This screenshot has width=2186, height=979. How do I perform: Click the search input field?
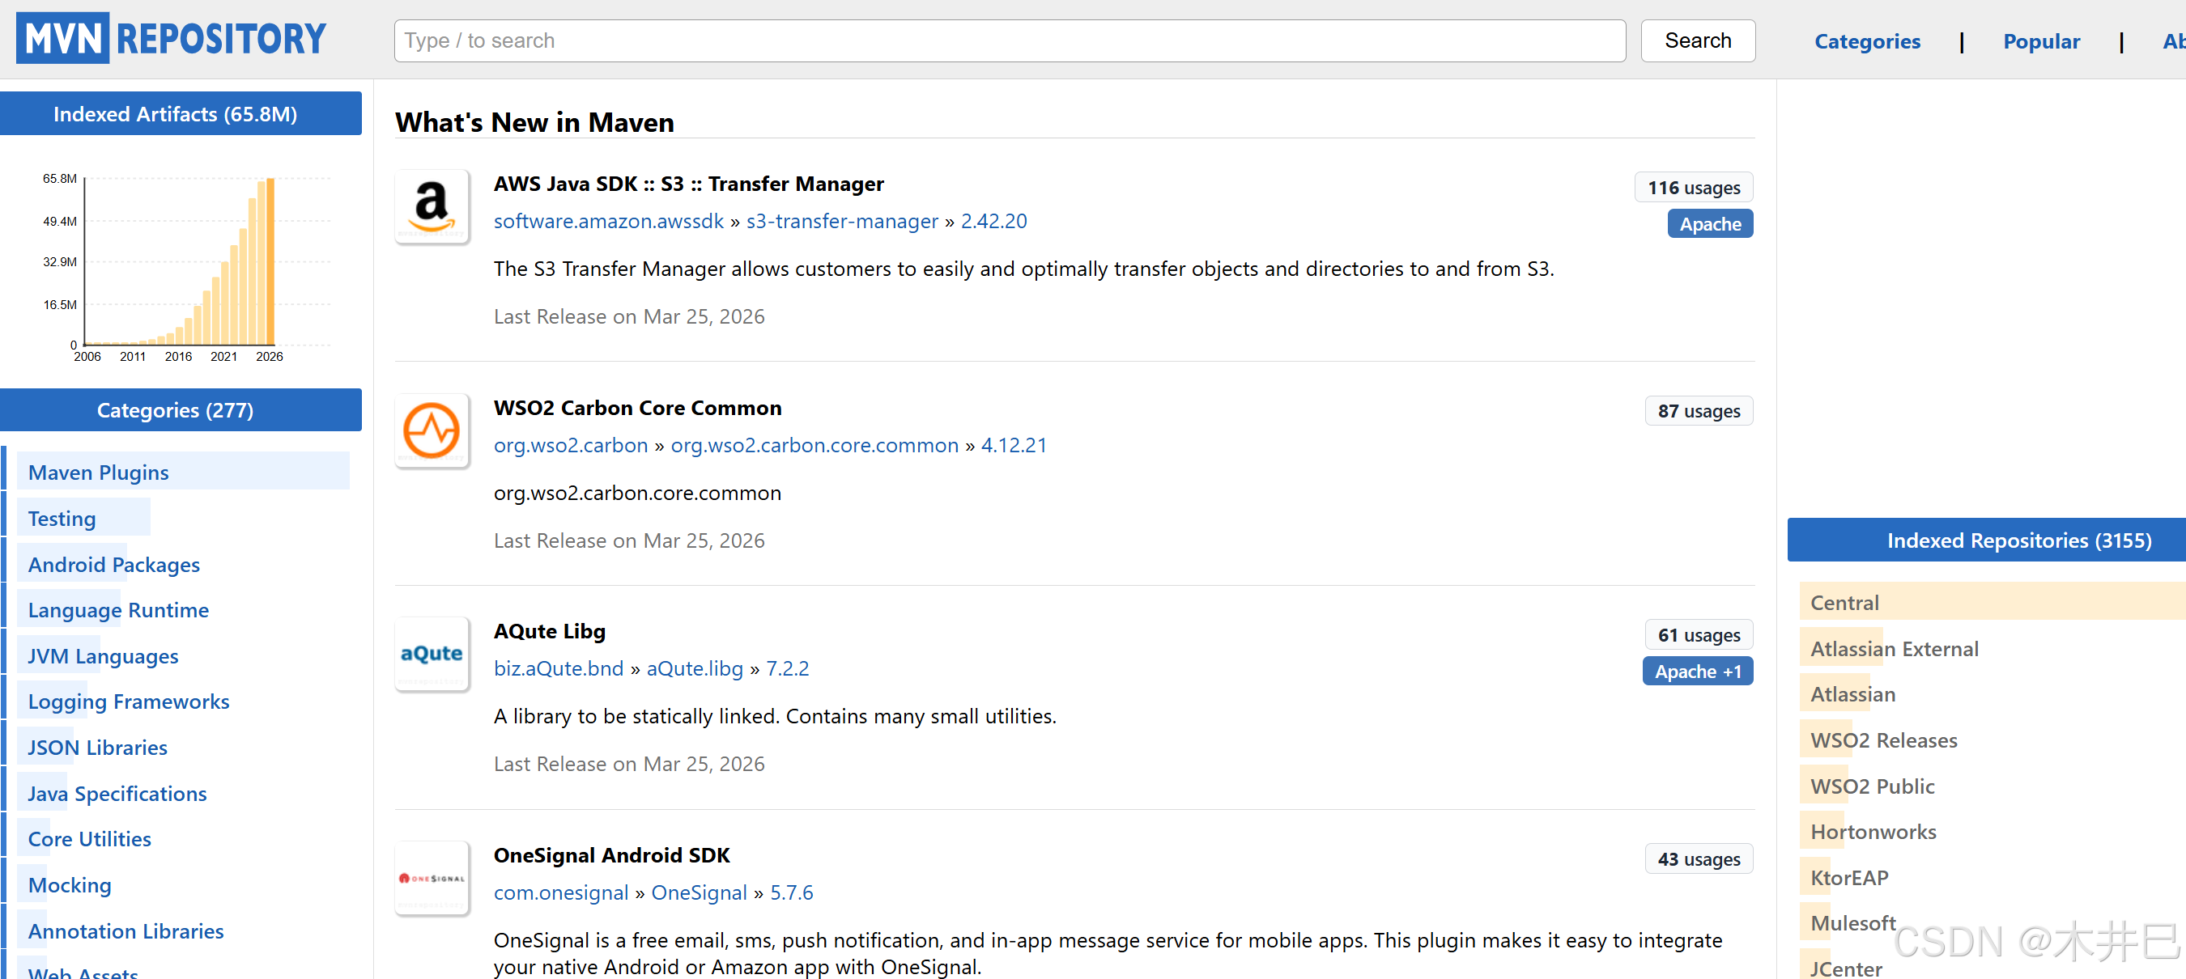pyautogui.click(x=1009, y=40)
